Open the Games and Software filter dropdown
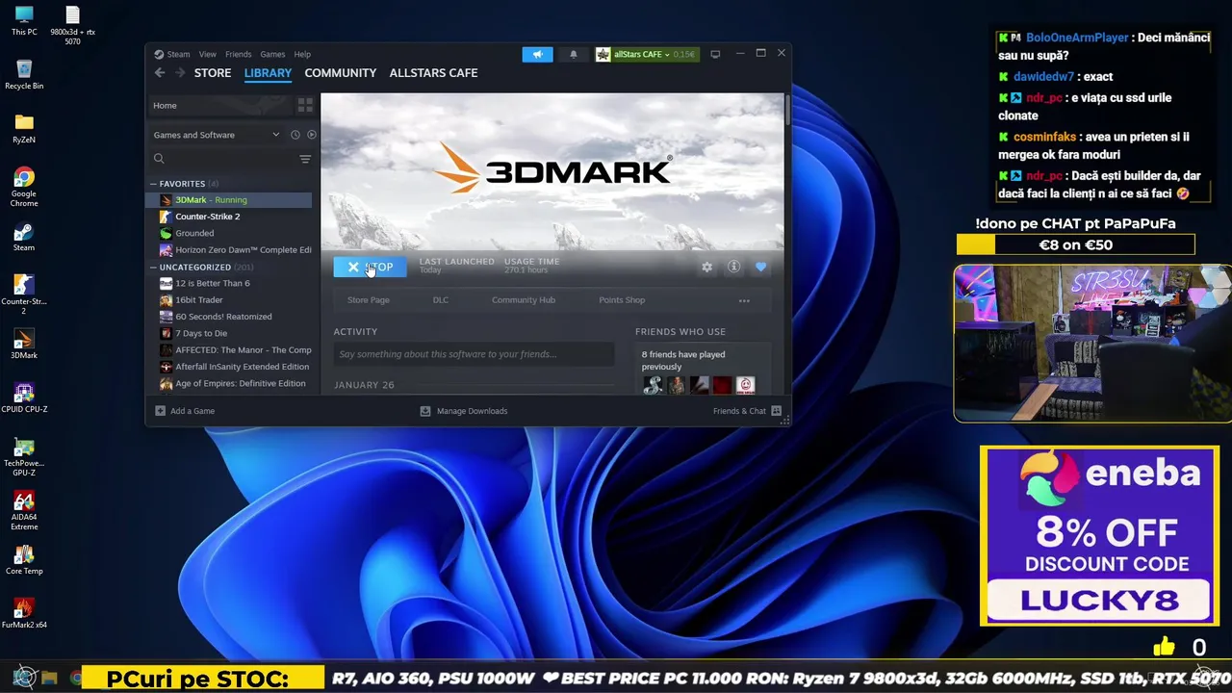 (216, 135)
